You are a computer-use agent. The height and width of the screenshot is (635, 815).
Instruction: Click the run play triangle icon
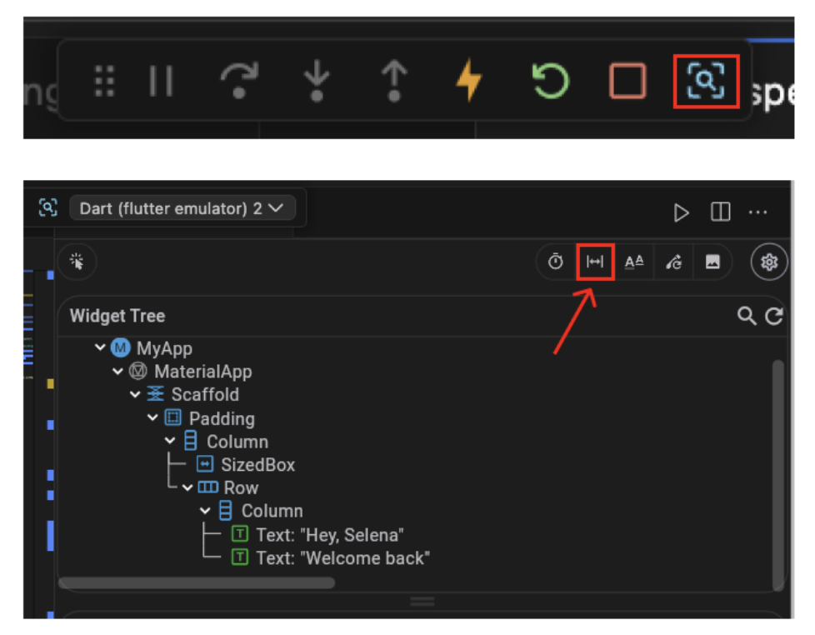click(x=681, y=212)
